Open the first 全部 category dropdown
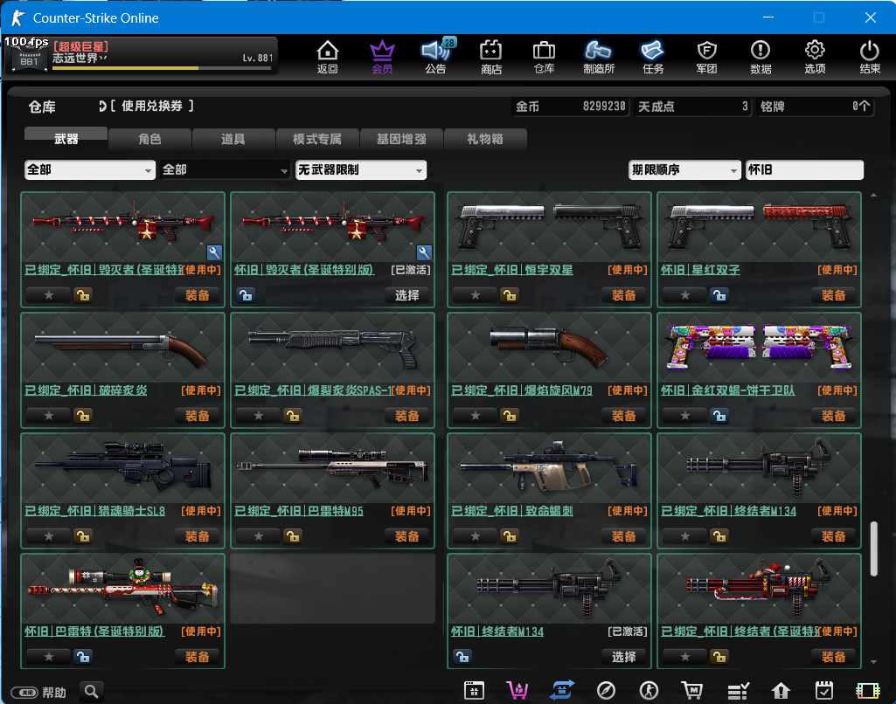The image size is (896, 704). [90, 169]
